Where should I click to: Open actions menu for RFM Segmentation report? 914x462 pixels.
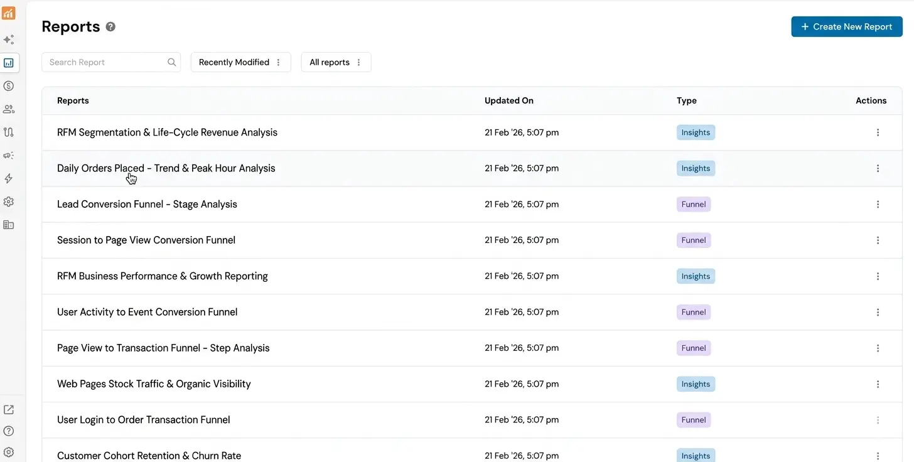click(878, 132)
